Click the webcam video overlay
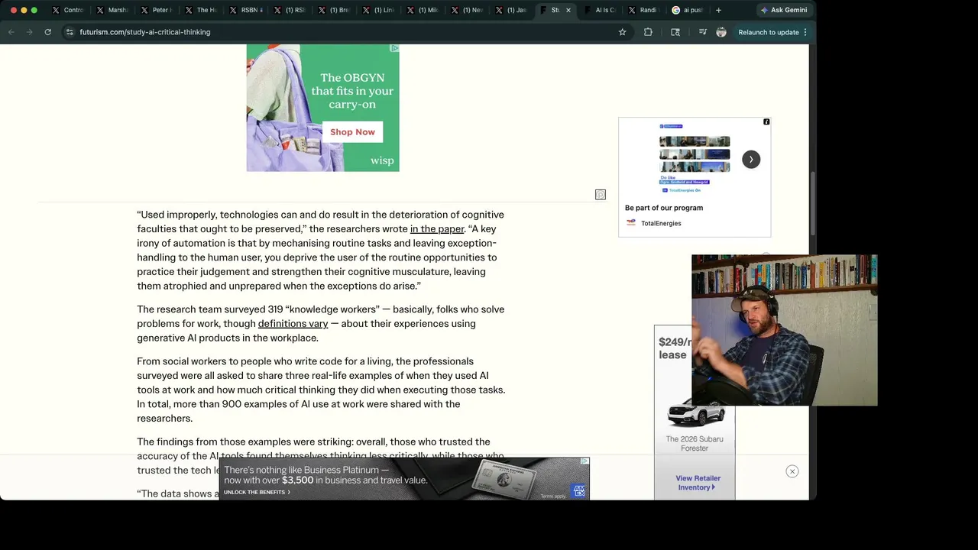 click(x=785, y=330)
